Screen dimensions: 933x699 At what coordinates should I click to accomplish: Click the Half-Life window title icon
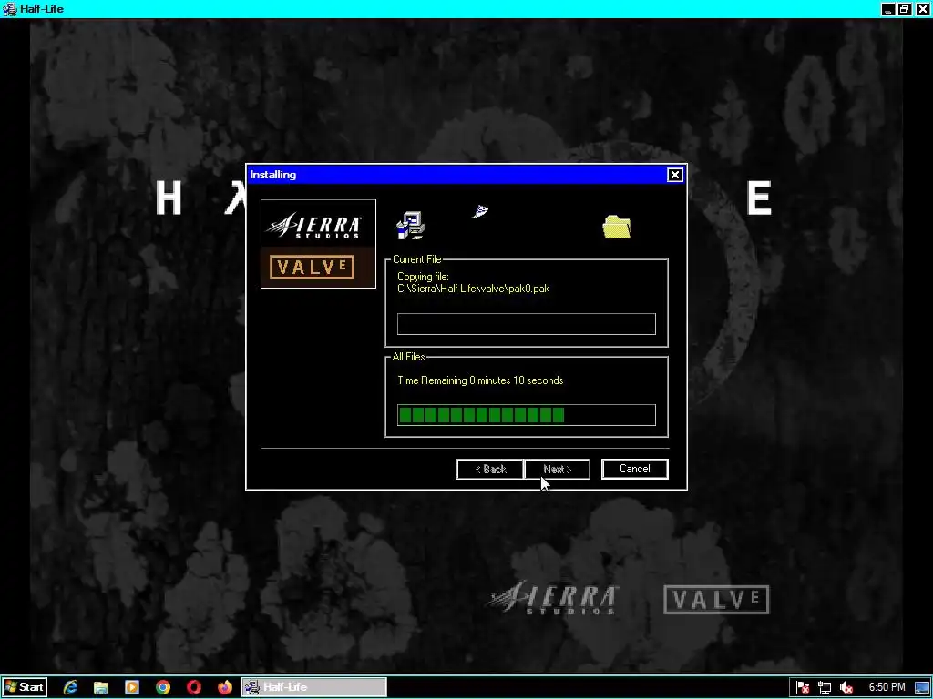(x=9, y=9)
